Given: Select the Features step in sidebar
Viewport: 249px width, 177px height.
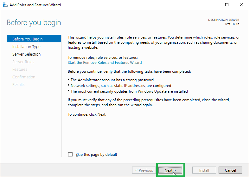Looking at the screenshot, I should (x=20, y=70).
